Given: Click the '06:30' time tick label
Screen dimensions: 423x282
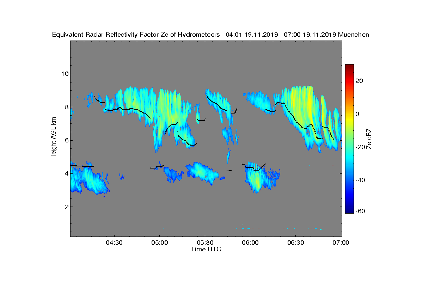Looking at the screenshot, I should point(295,243).
